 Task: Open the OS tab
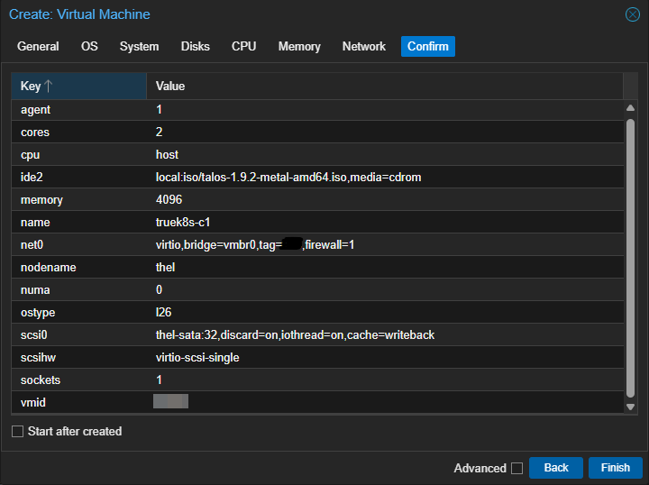89,47
